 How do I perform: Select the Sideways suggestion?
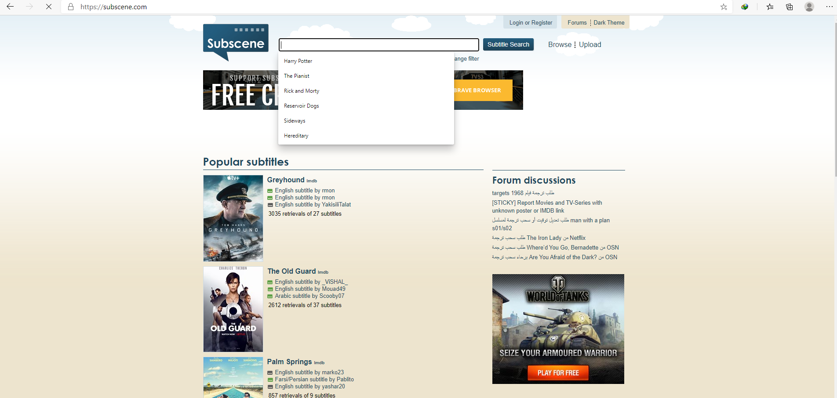point(366,121)
